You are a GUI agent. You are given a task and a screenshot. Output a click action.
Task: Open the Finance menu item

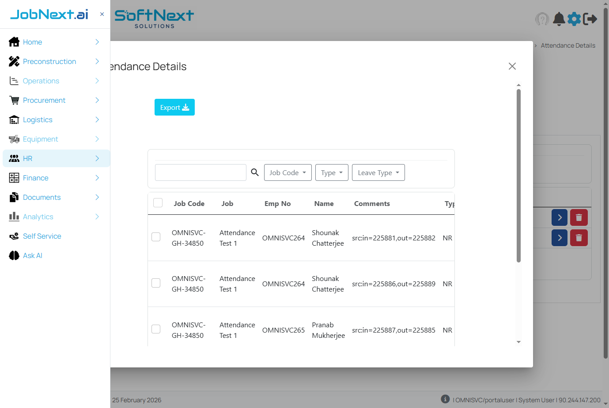36,178
